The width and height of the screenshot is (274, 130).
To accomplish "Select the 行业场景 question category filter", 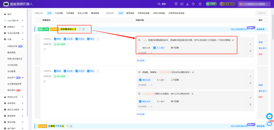I will [x=59, y=13].
